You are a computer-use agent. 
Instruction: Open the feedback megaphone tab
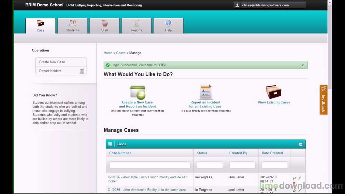click(x=323, y=100)
